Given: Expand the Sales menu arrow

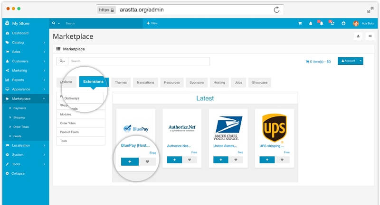Looking at the screenshot, I should (44, 52).
